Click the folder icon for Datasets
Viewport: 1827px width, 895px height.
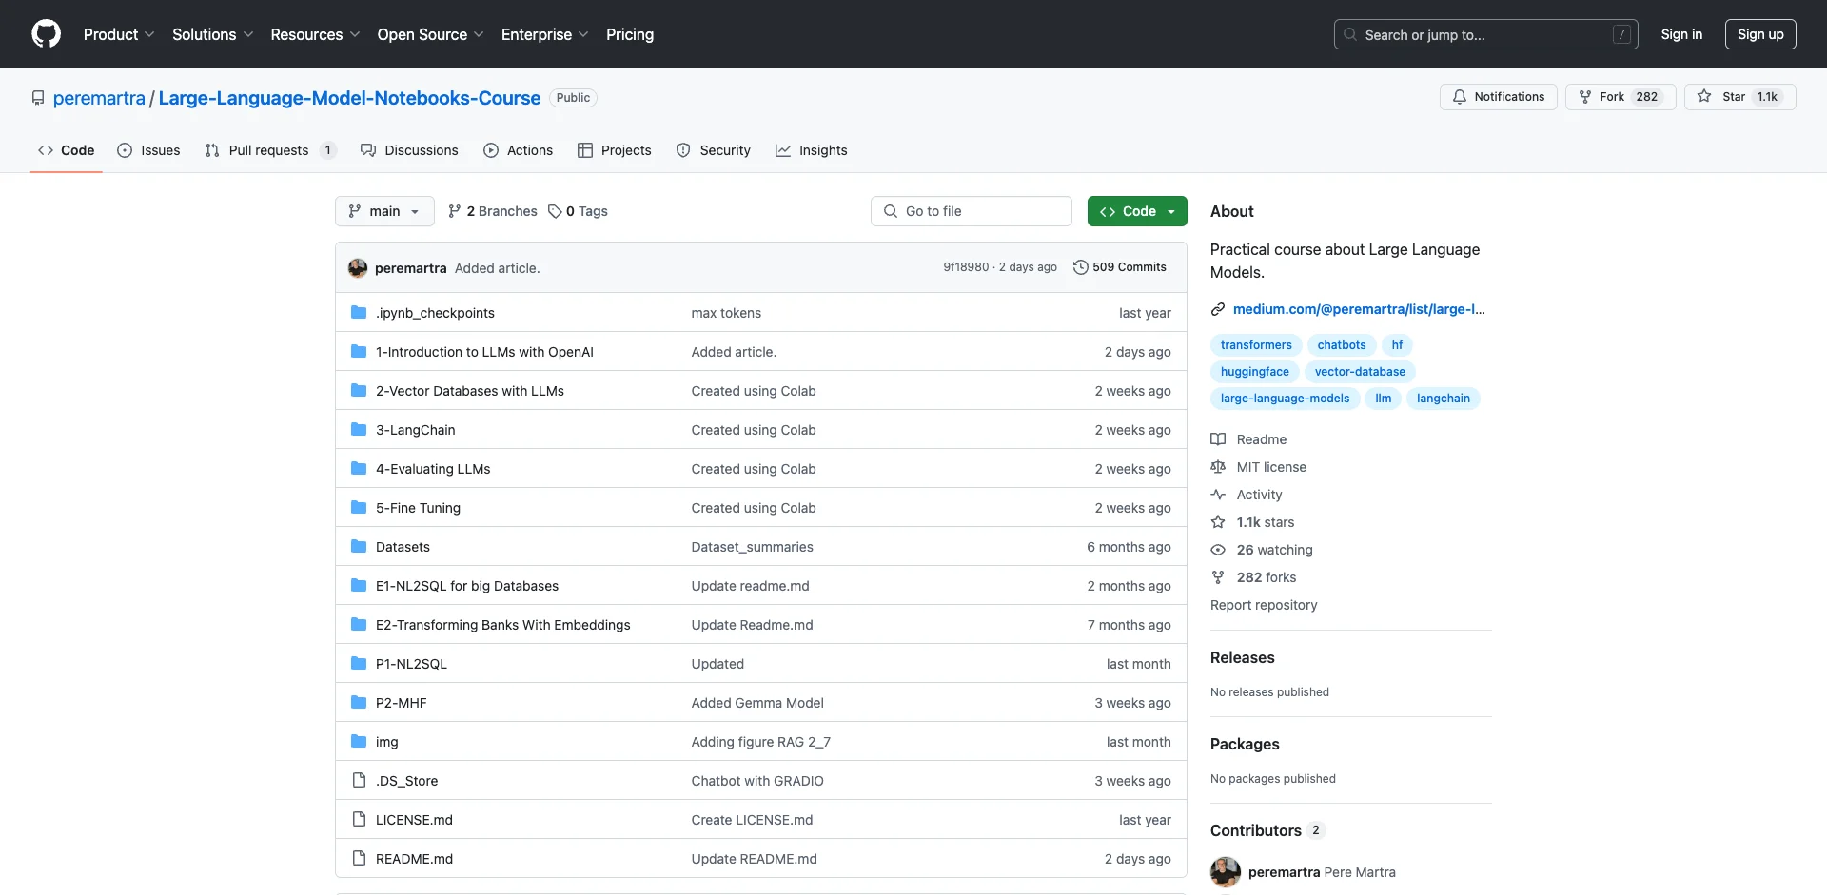pyautogui.click(x=359, y=547)
